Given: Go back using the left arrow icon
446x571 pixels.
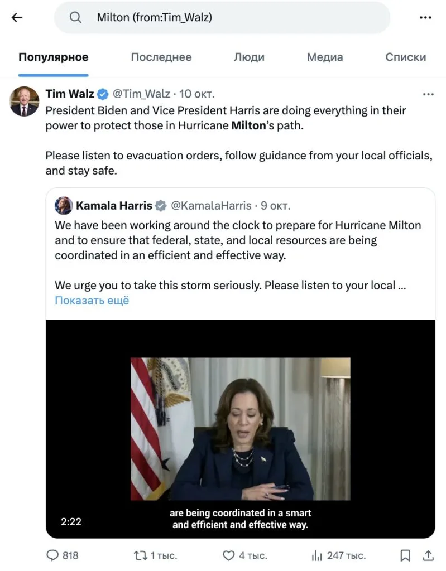Looking at the screenshot, I should pyautogui.click(x=17, y=17).
